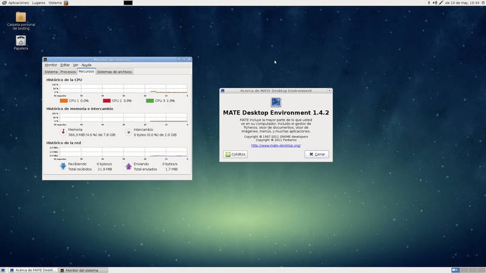Click the green CPU 3 color swatch
Image resolution: width=486 pixels, height=273 pixels.
150,101
